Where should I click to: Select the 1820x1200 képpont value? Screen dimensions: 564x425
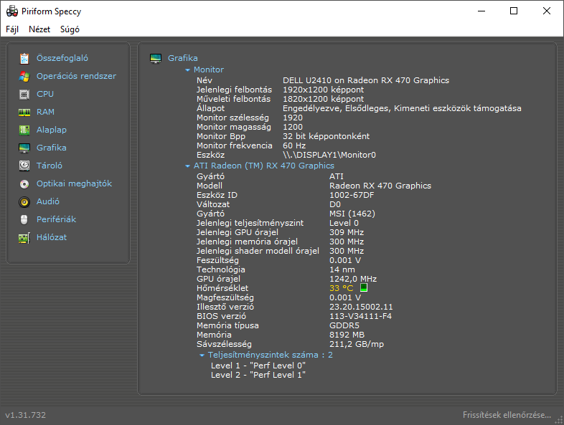point(323,99)
